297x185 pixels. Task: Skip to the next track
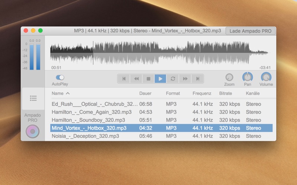198,78
